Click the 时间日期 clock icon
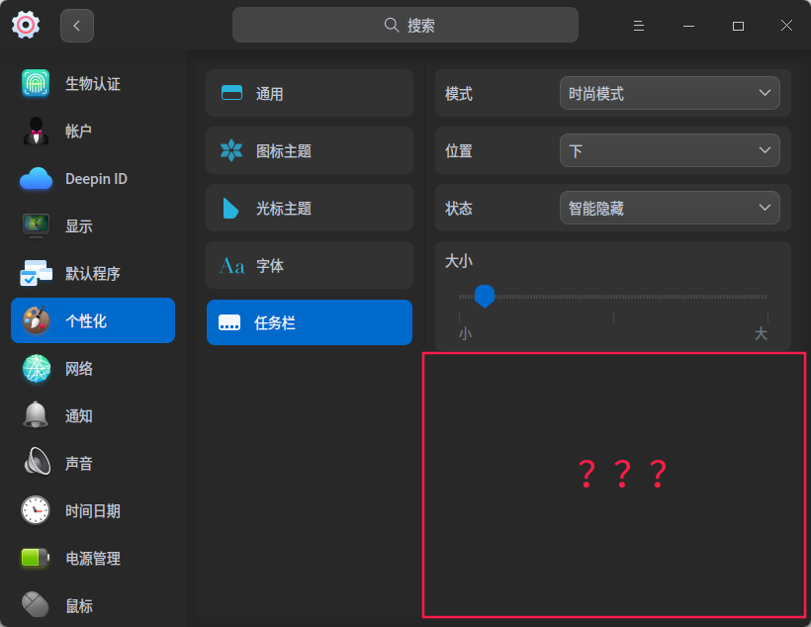The image size is (811, 627). [36, 510]
